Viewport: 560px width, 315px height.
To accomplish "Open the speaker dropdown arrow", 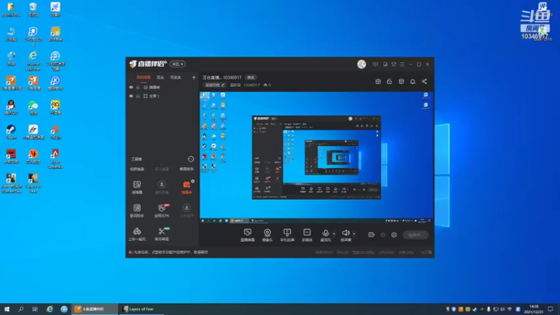I will [x=354, y=234].
